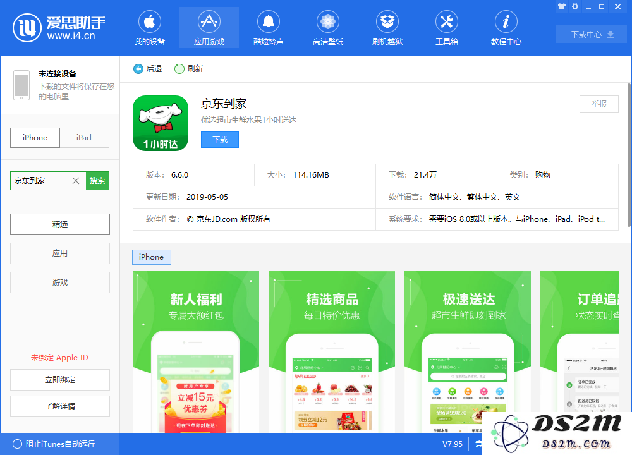Open the 酷炫铃声 ringtones section
The width and height of the screenshot is (632, 455).
click(269, 28)
